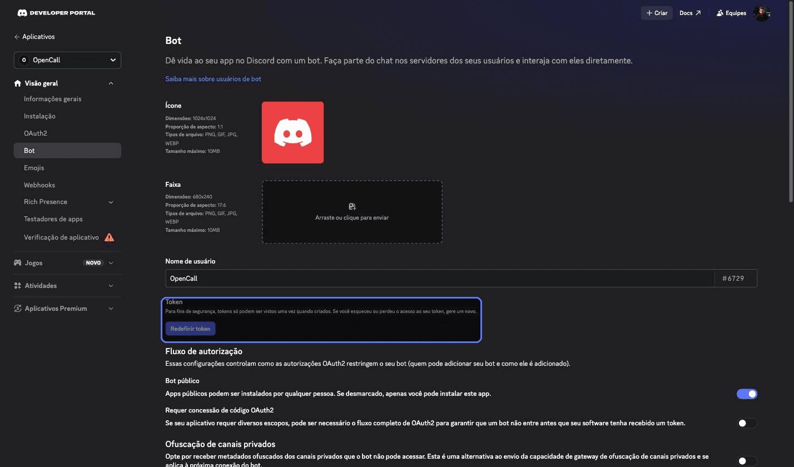794x467 pixels.
Task: Click the Fluxo de autorização heading
Action: click(x=204, y=351)
